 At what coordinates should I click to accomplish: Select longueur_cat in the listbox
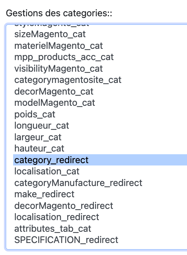coord(100,126)
